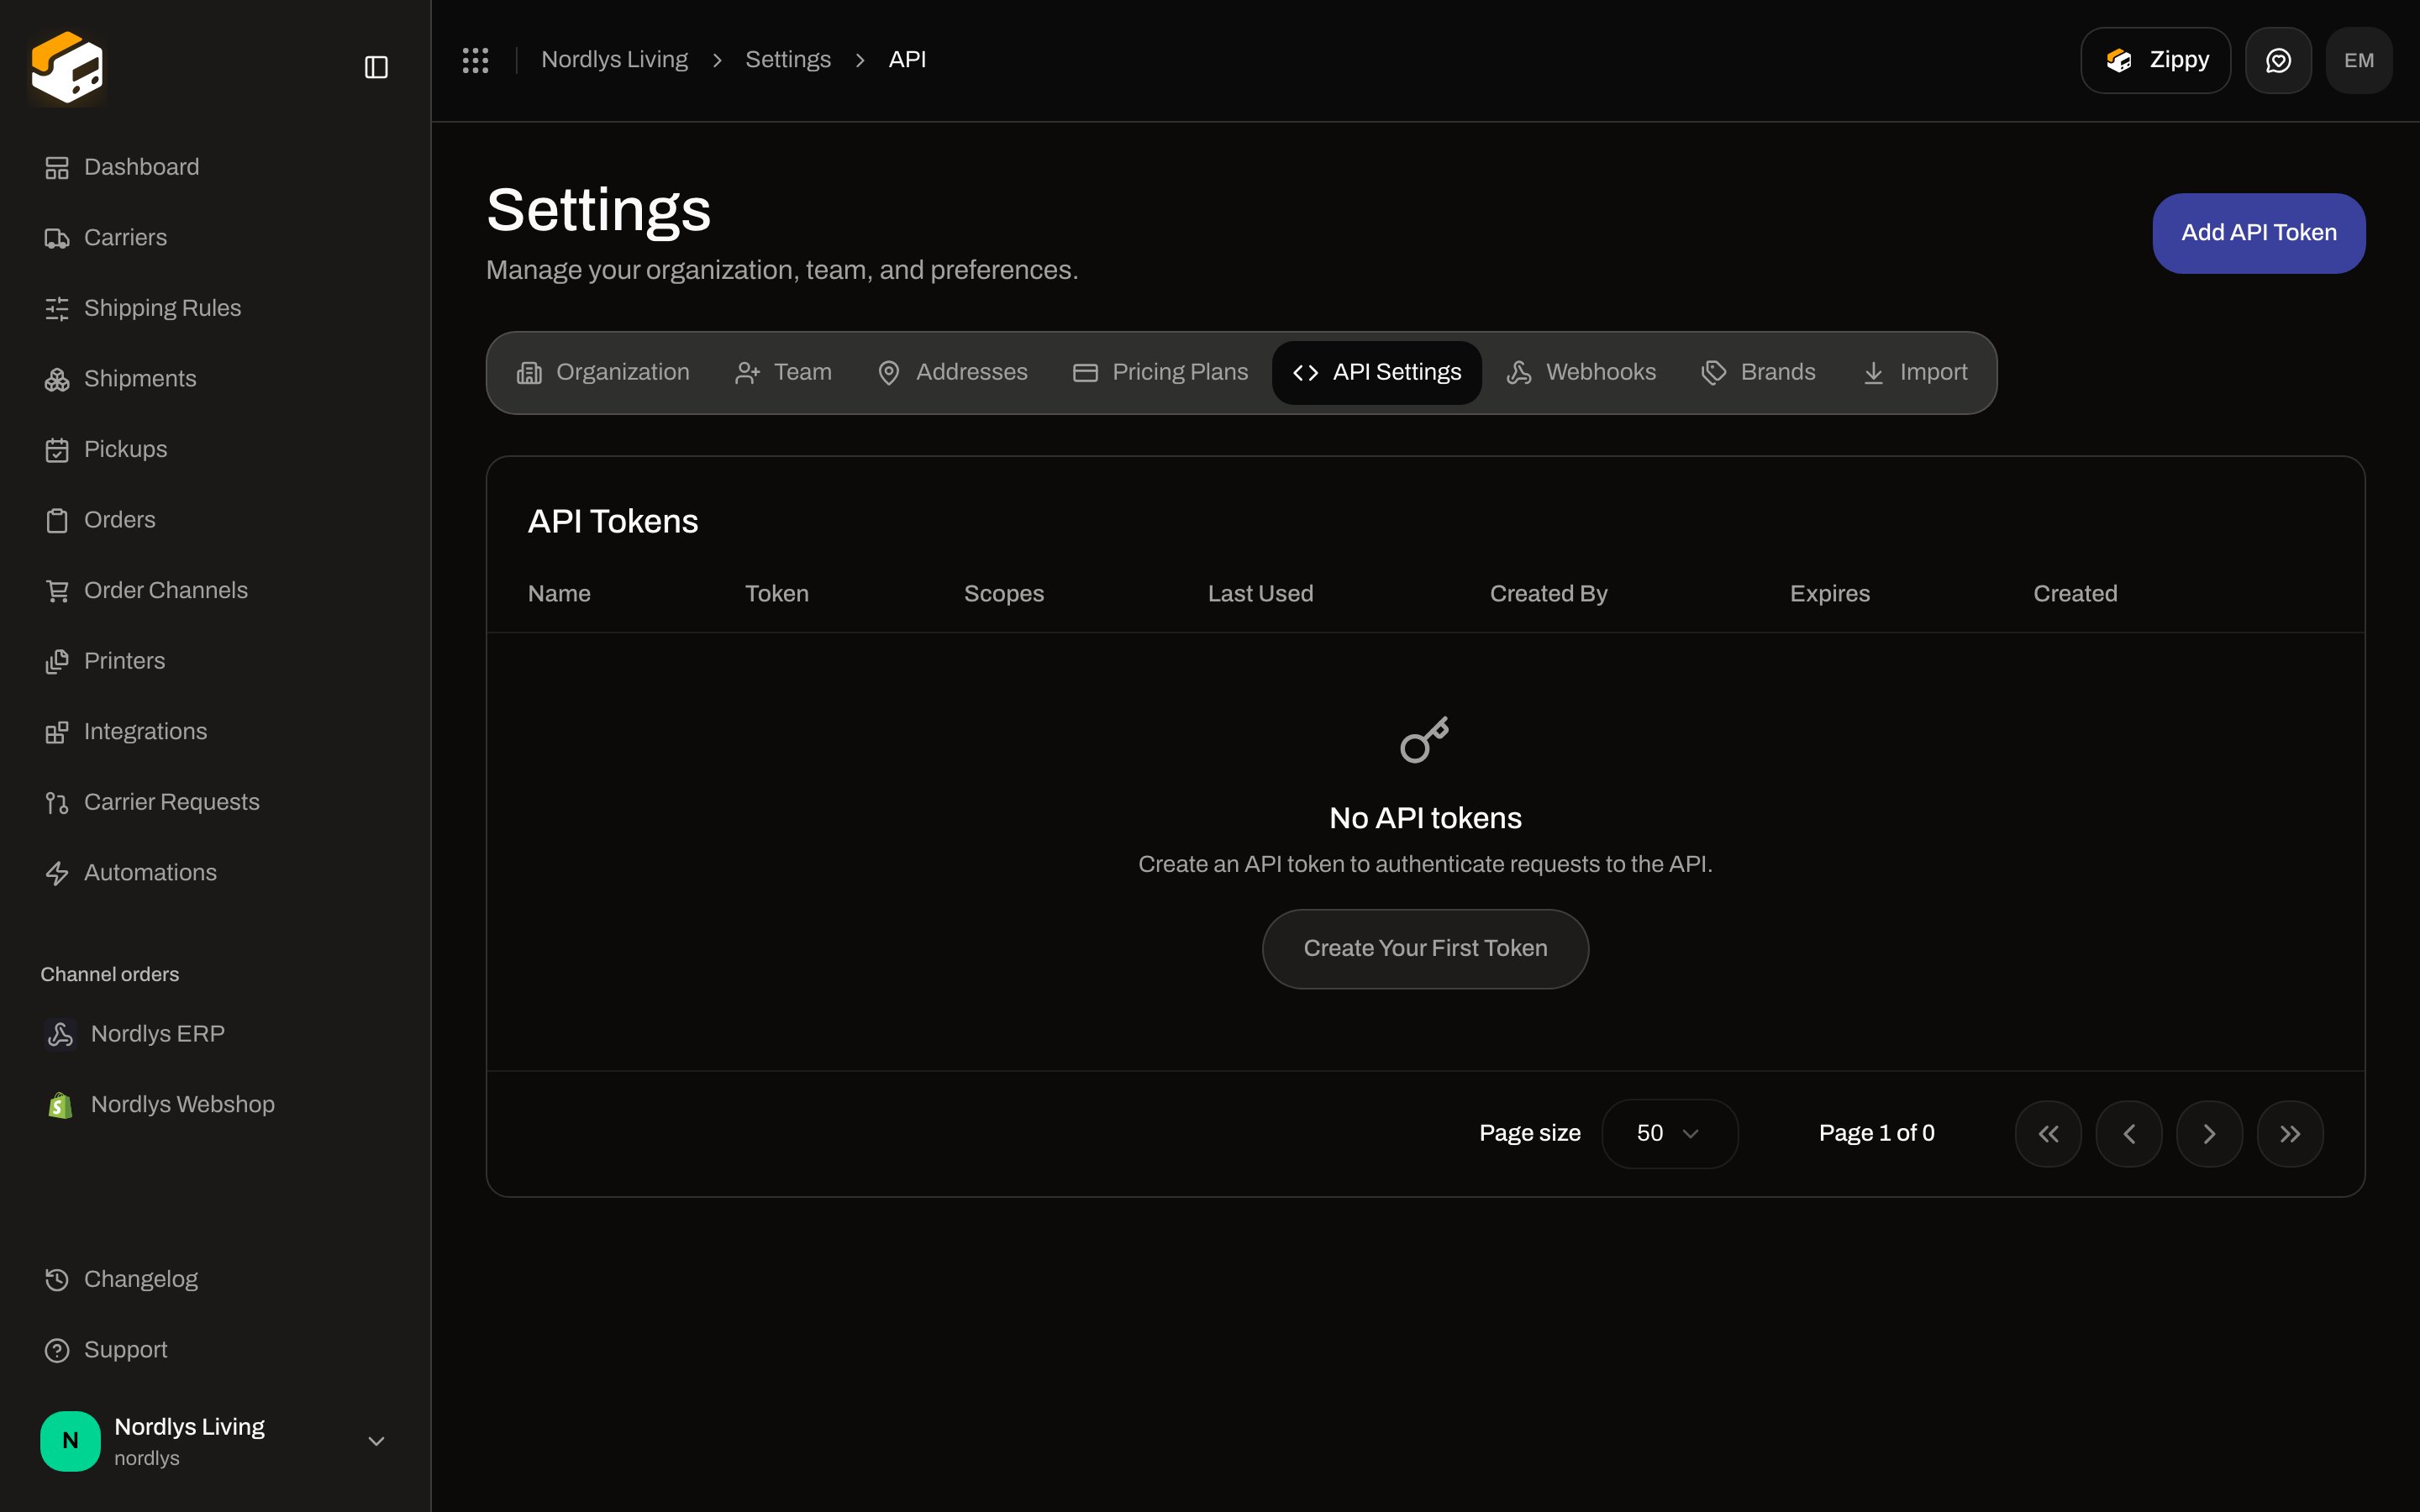2420x1512 pixels.
Task: Click the Nordlys Webshop Shopify icon
Action: coord(60,1104)
